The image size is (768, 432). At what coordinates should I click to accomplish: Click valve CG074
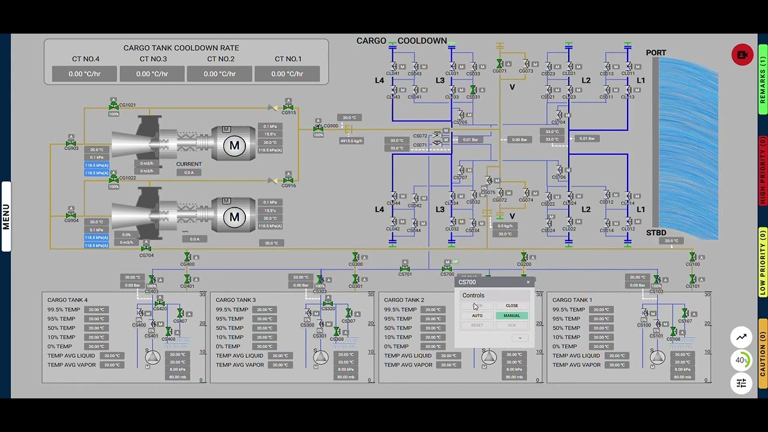(x=526, y=194)
